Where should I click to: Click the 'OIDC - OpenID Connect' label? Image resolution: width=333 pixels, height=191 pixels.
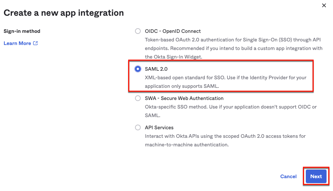pyautogui.click(x=173, y=31)
